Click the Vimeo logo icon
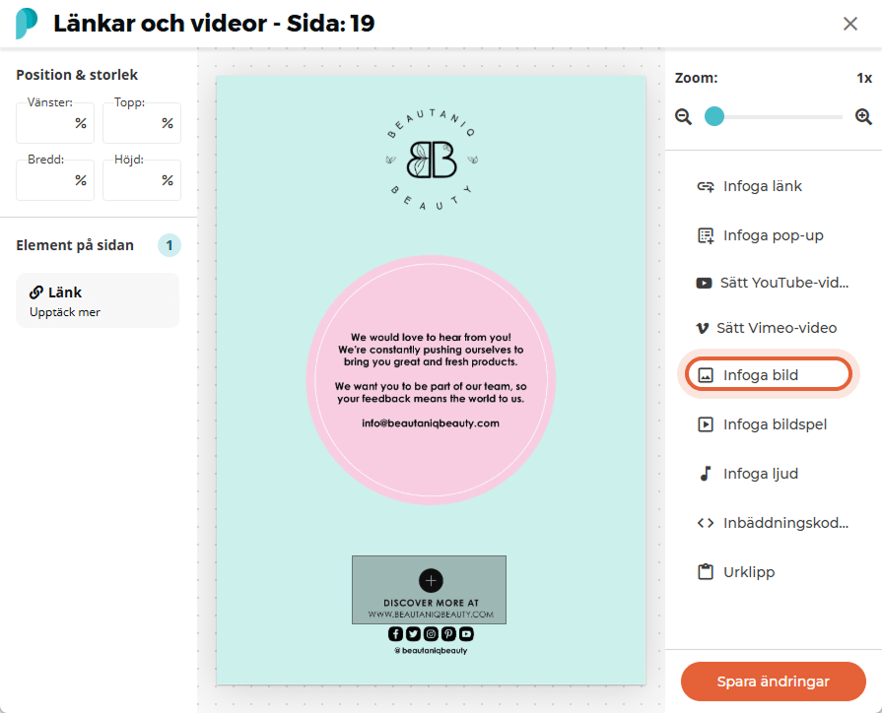Screen dimensions: 882x713 coord(703,328)
